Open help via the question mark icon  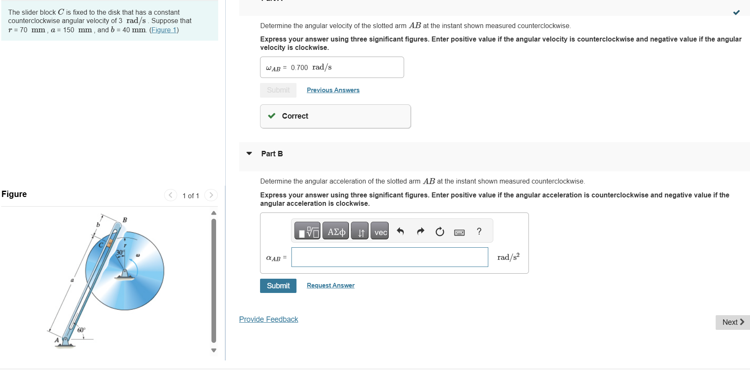(x=479, y=231)
